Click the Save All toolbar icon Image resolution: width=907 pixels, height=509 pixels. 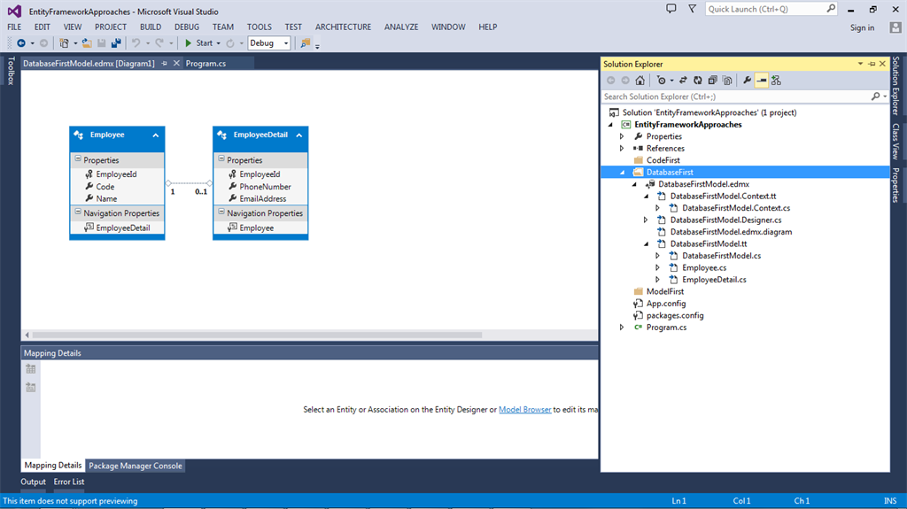click(x=116, y=43)
